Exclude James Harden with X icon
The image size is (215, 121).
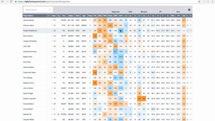tap(191, 20)
